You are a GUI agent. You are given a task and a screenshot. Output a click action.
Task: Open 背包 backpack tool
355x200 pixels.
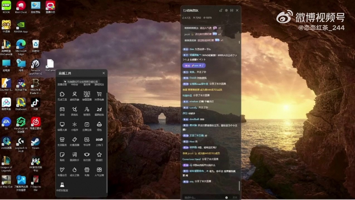[x=99, y=126]
